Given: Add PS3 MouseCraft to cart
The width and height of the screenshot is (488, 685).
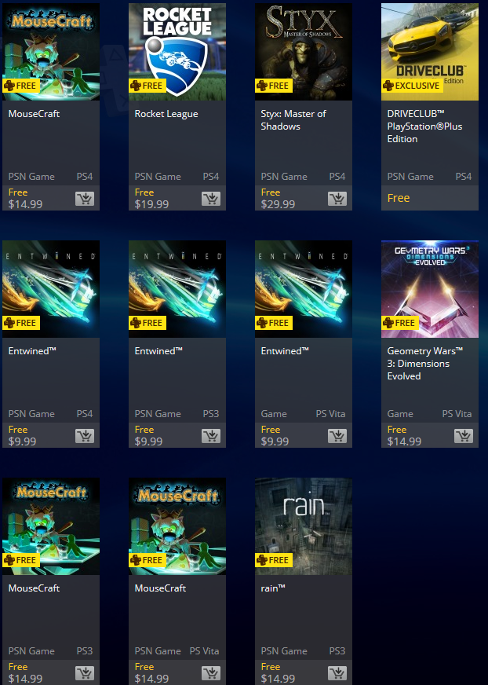Looking at the screenshot, I should pyautogui.click(x=85, y=673).
